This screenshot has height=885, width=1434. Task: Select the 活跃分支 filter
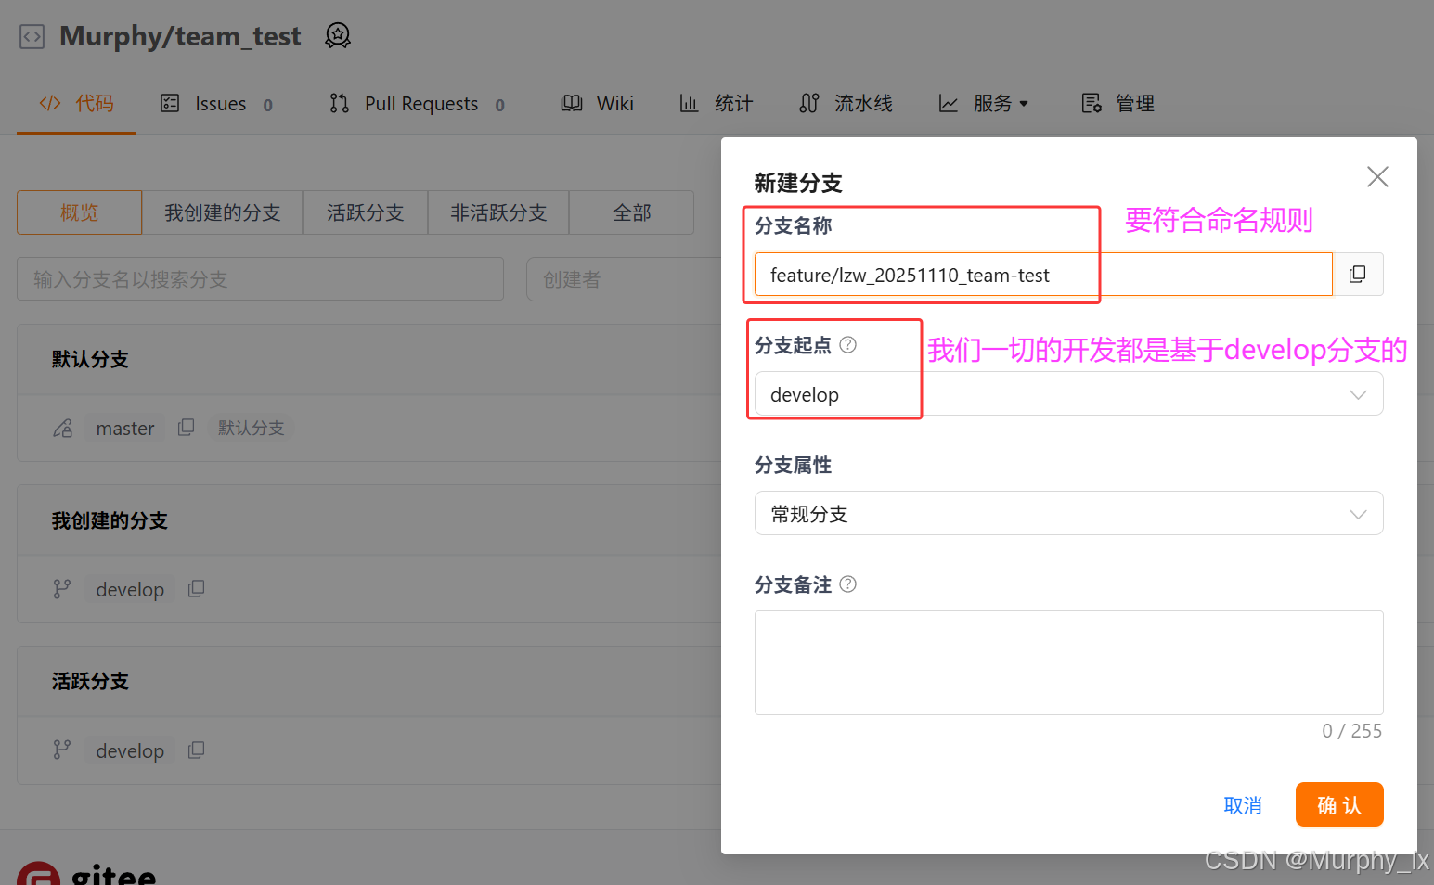click(365, 212)
